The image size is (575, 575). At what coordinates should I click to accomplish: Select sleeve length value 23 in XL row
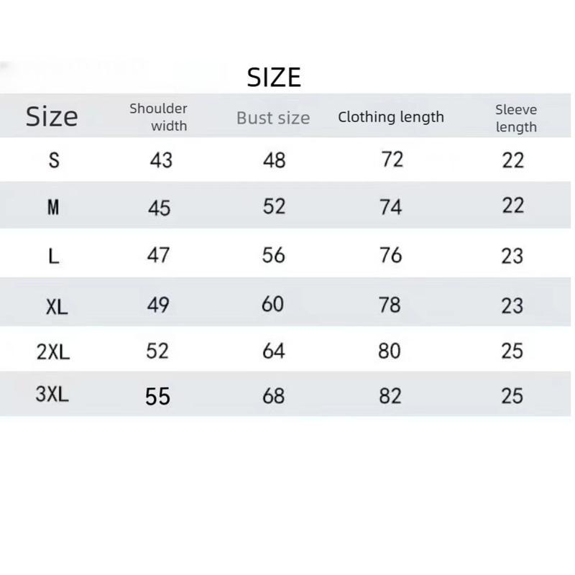click(512, 305)
